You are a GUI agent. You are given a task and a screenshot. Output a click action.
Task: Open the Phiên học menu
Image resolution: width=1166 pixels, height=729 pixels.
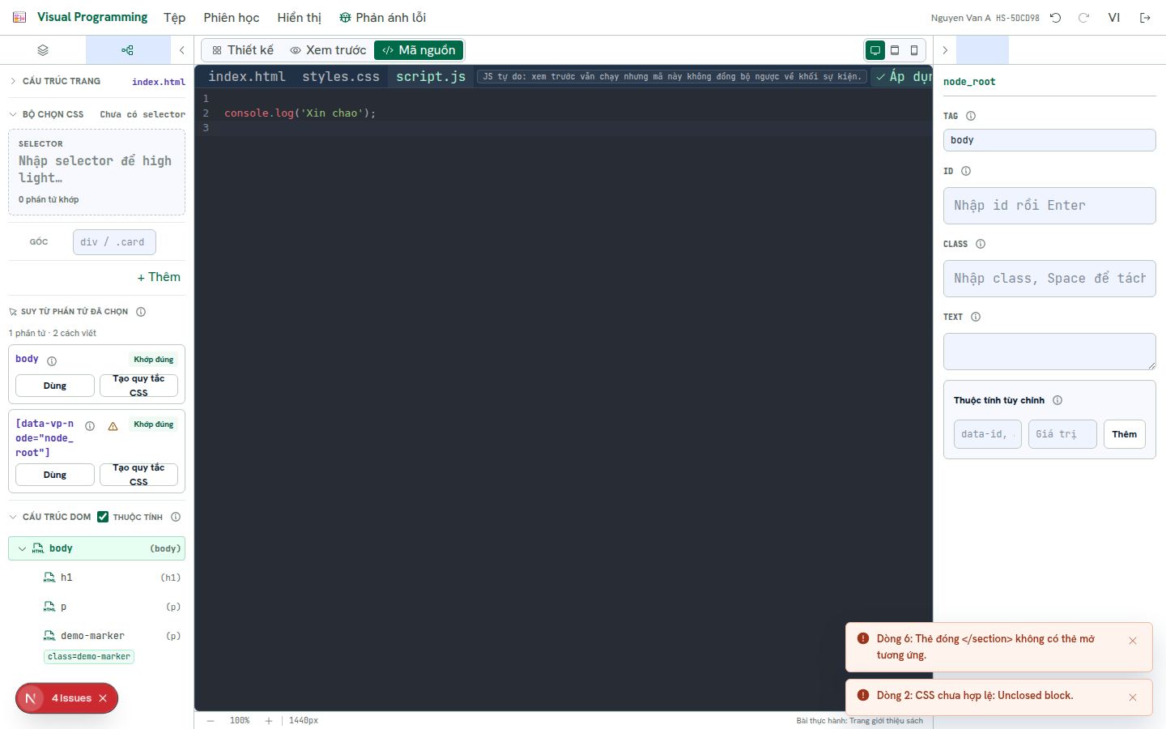point(232,18)
